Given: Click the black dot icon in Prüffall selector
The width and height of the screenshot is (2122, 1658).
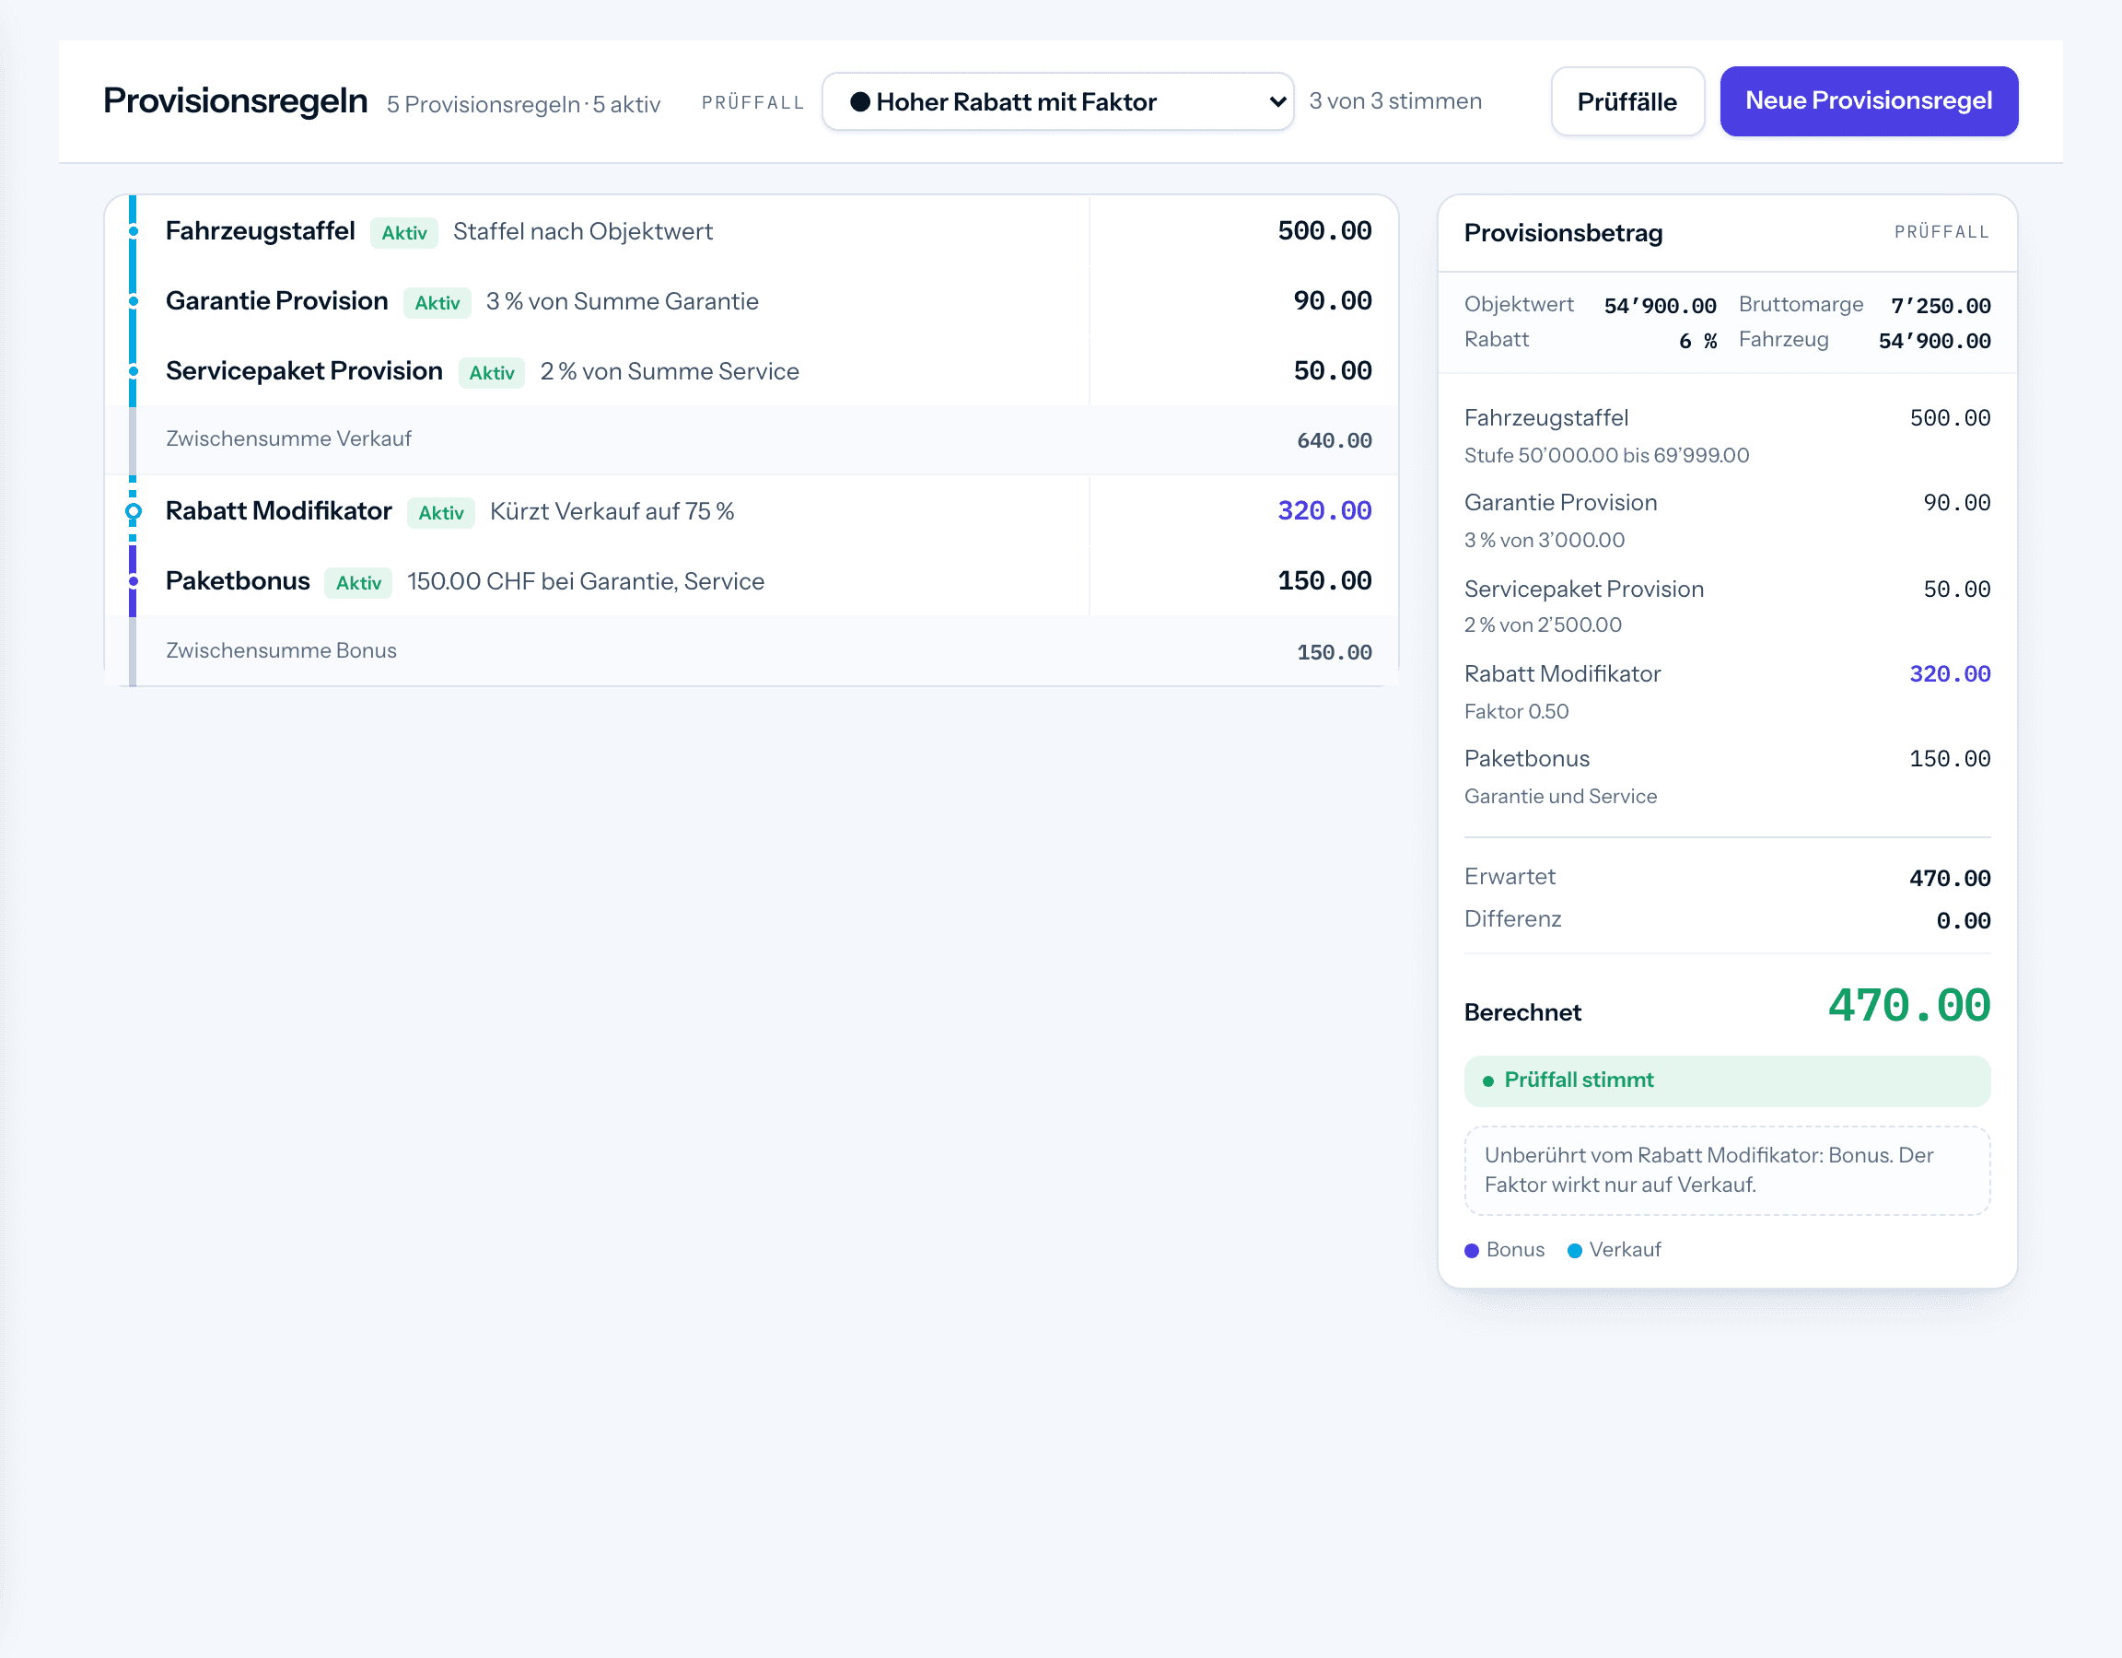Looking at the screenshot, I should (x=859, y=101).
